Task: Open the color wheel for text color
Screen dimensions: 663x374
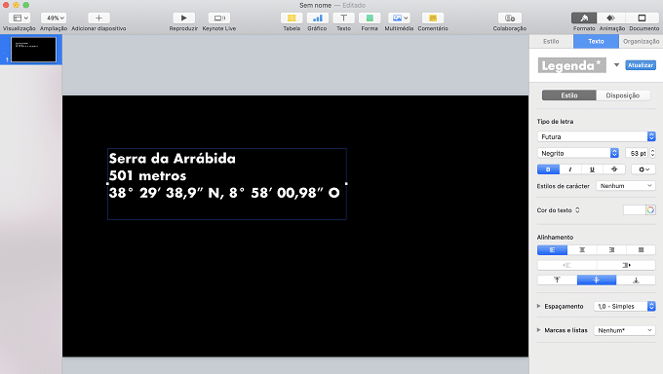Action: click(650, 210)
